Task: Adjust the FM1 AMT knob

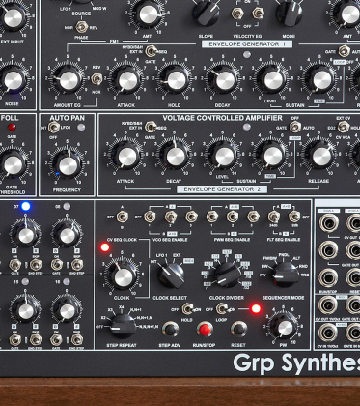Action: point(149,14)
